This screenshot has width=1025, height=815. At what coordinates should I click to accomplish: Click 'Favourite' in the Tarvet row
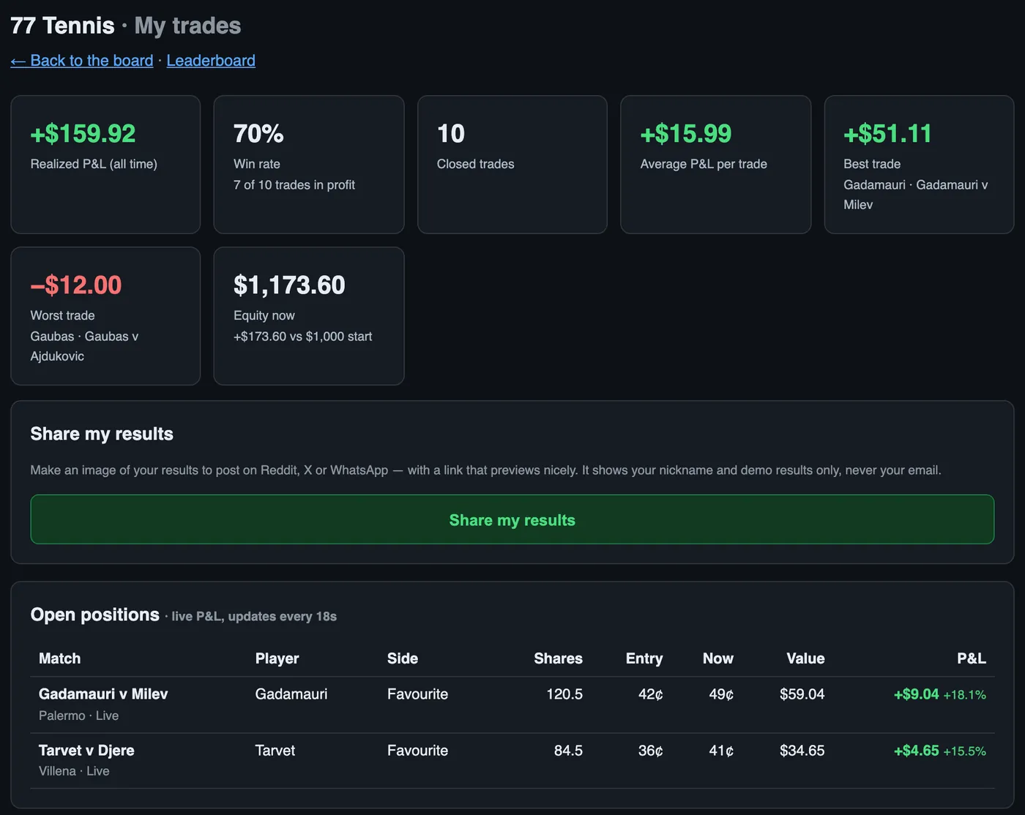pyautogui.click(x=417, y=750)
